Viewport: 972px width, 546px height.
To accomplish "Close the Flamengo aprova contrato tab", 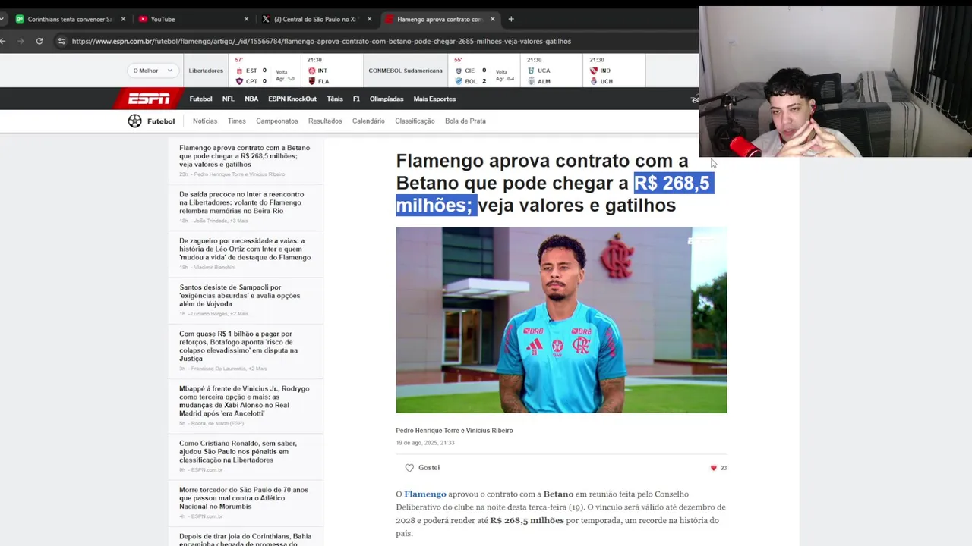I will [492, 19].
